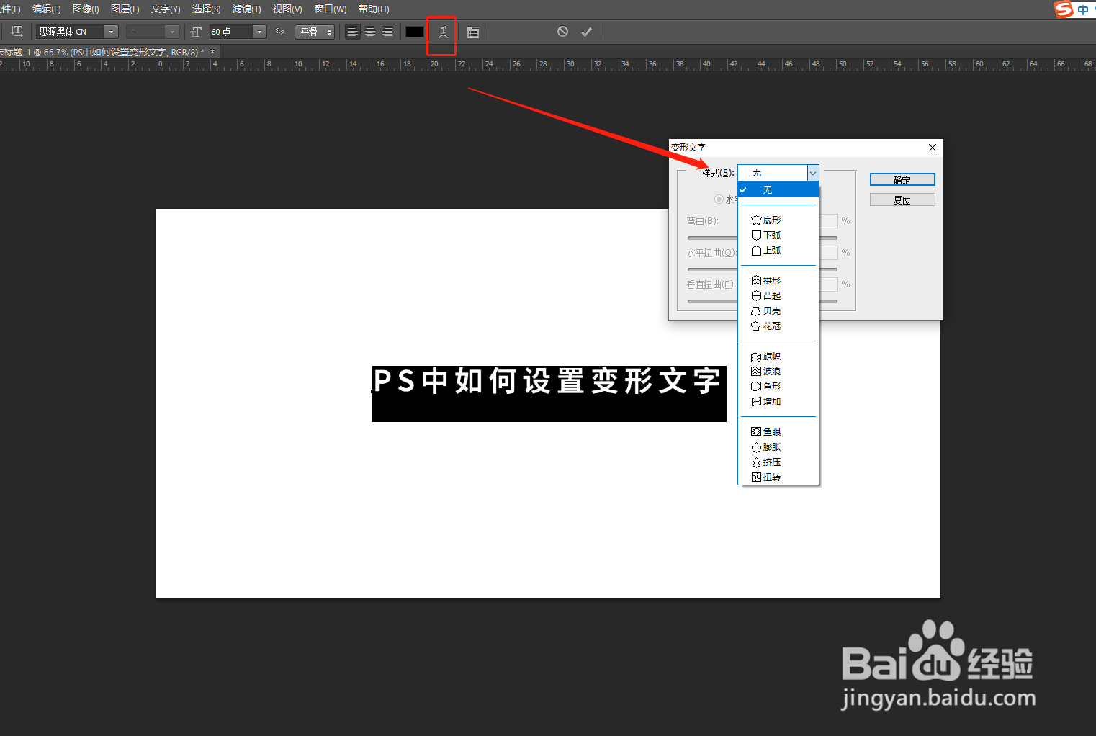Click the 垂直扭曲 percent input field
1096x736 pixels.
point(828,284)
